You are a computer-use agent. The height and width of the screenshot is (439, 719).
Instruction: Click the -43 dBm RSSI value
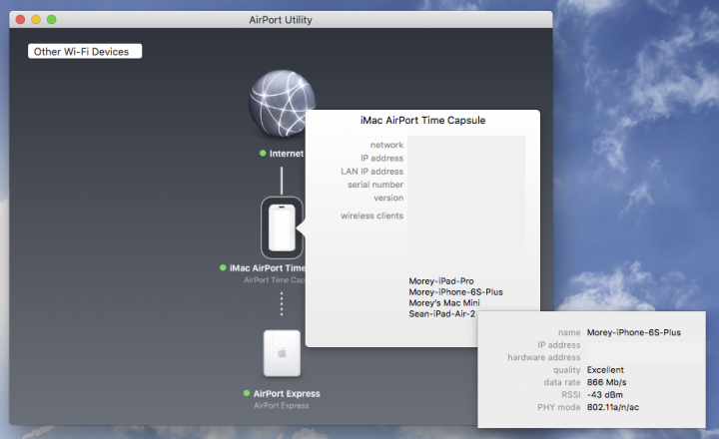(605, 394)
